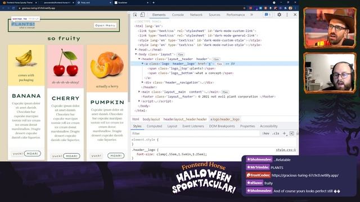Toggle the flex badge on header element
This screenshot has height=202, width=360.
[216, 59]
